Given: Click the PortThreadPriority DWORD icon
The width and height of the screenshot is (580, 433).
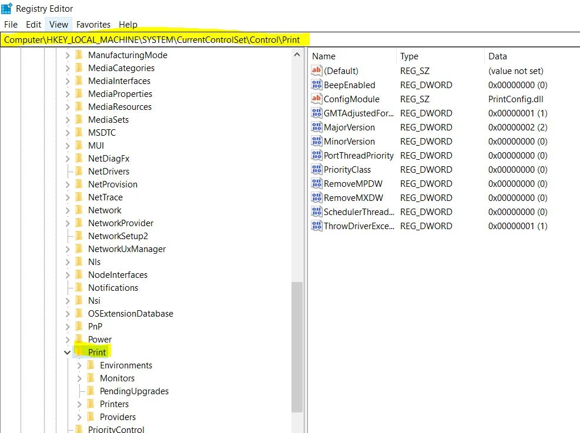Looking at the screenshot, I should tap(317, 155).
